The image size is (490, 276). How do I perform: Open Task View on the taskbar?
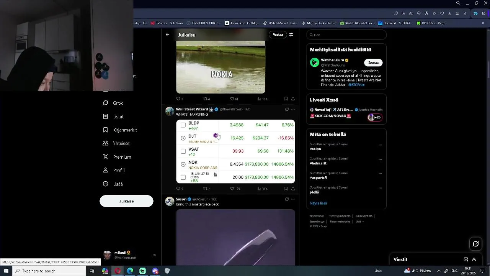[x=92, y=271]
